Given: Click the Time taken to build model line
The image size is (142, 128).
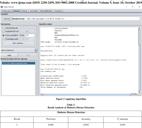Looking at the screenshot, I should pyautogui.click(x=60, y=64).
